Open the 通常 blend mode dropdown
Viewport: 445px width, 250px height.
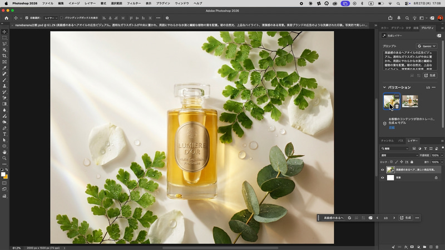point(399,156)
